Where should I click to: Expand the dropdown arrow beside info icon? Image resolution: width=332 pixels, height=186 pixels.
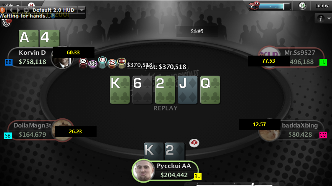click(329, 19)
